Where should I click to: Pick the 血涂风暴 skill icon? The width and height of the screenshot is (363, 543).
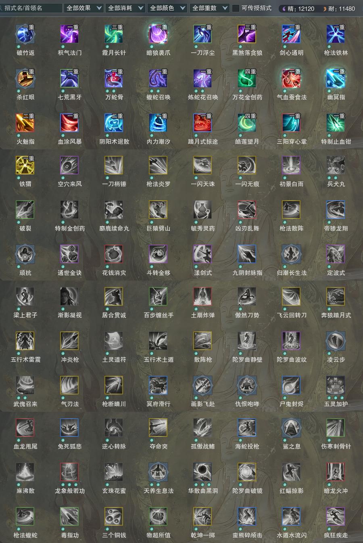click(x=69, y=123)
